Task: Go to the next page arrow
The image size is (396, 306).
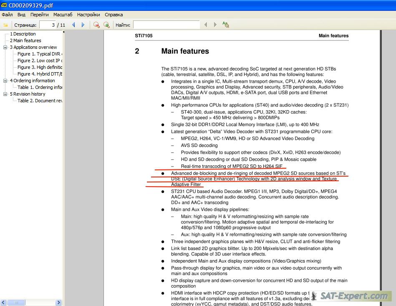Action: tap(83, 25)
